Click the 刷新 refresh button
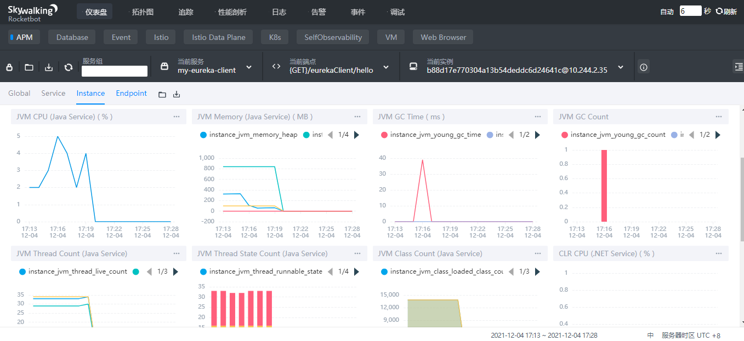The width and height of the screenshot is (744, 341). [726, 11]
